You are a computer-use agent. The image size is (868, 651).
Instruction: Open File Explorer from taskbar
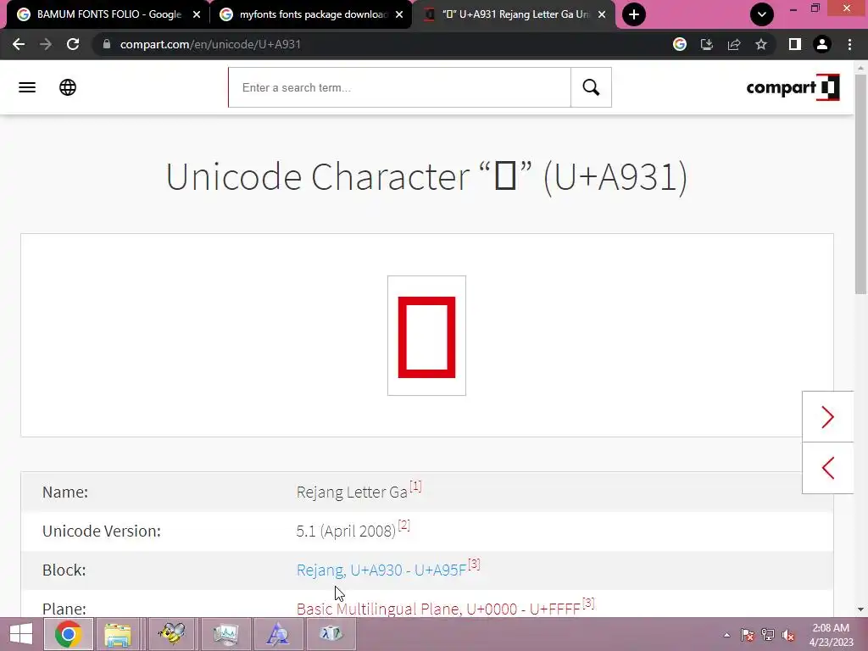[x=118, y=634]
